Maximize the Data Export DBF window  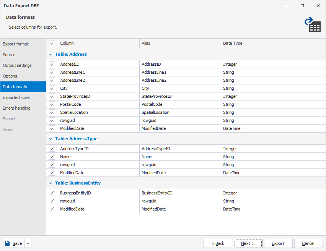click(302, 6)
